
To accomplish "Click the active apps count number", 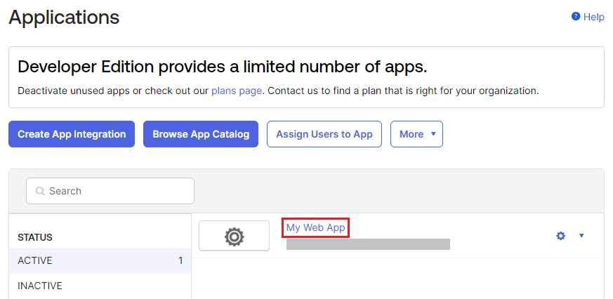I will [180, 260].
